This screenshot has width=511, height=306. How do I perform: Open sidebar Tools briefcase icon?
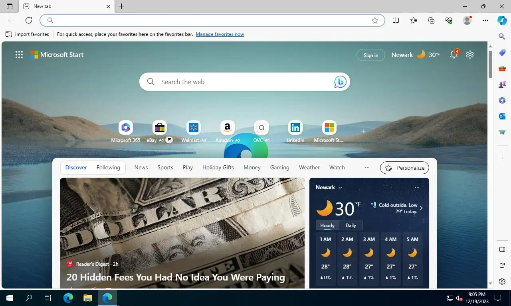pos(502,69)
